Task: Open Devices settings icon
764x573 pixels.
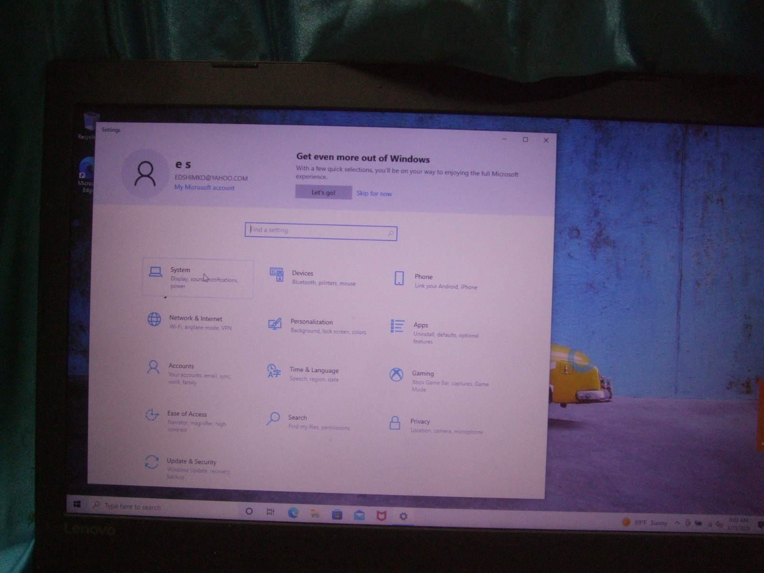Action: click(276, 275)
